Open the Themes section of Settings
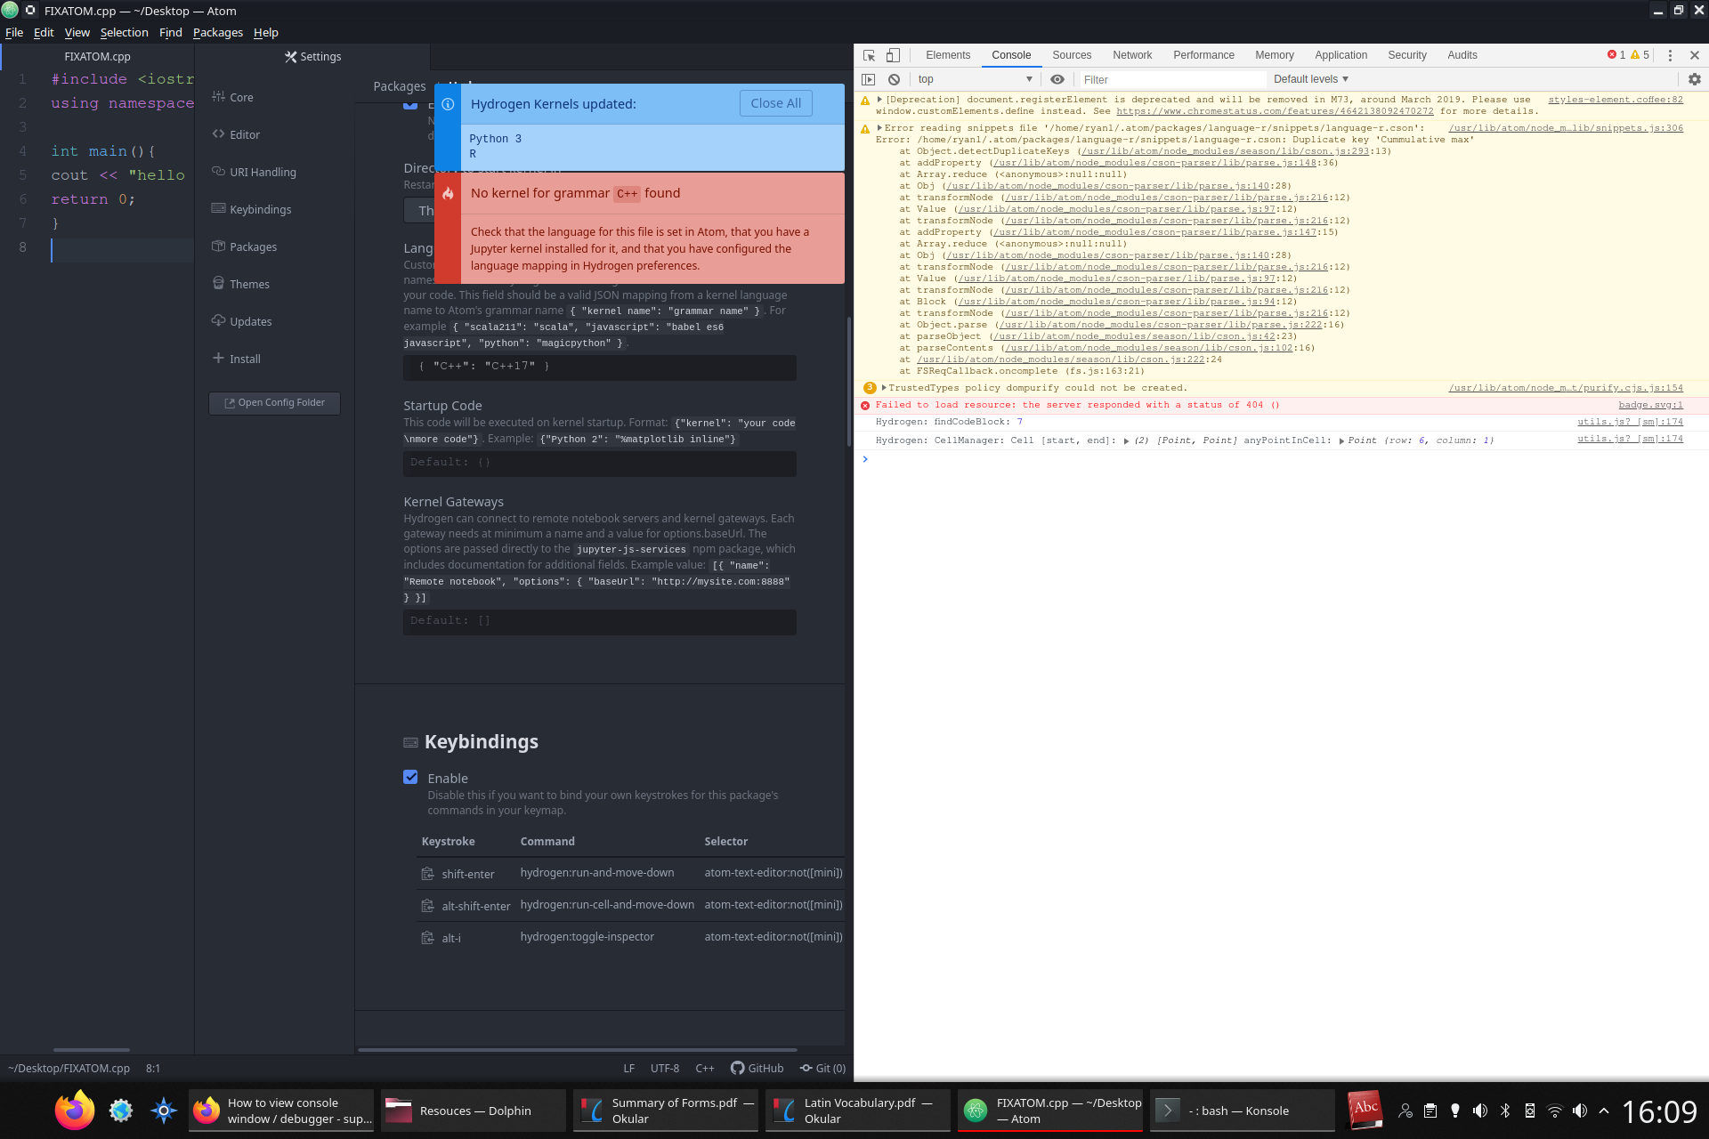Image resolution: width=1709 pixels, height=1139 pixels. 250,283
